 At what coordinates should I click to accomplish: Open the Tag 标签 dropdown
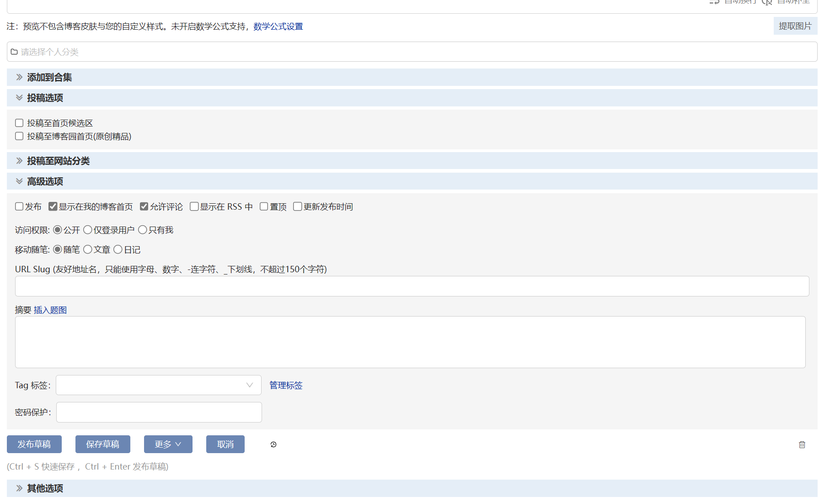[159, 385]
